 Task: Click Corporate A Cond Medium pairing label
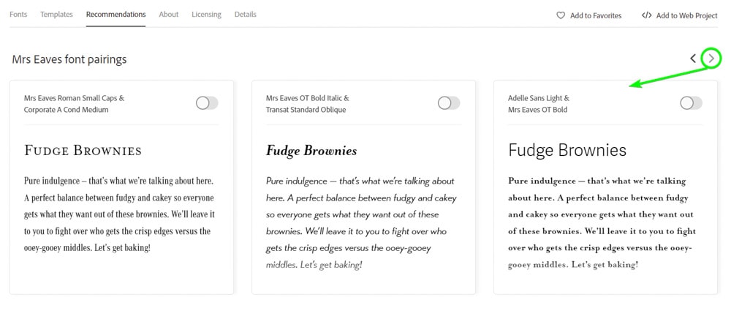(66, 110)
